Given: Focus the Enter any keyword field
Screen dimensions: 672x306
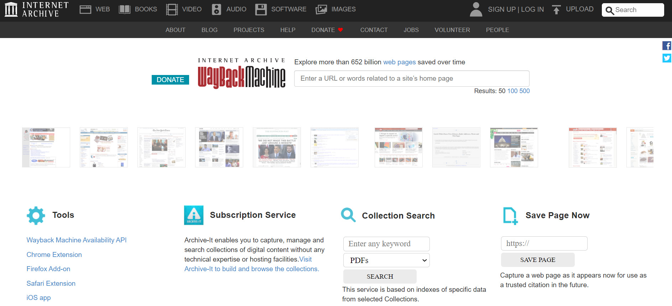Looking at the screenshot, I should click(386, 244).
